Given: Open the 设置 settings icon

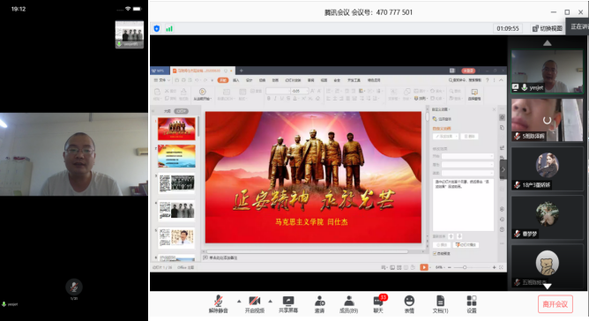Looking at the screenshot, I should tap(472, 304).
